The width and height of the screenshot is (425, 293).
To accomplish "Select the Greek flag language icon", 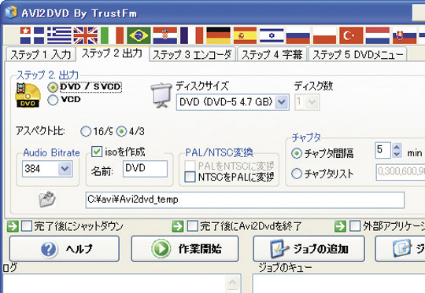I will coord(59,35).
